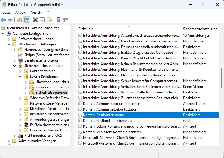Expand the Administrative Vorlagen node
224x158 pixels.
9,141
